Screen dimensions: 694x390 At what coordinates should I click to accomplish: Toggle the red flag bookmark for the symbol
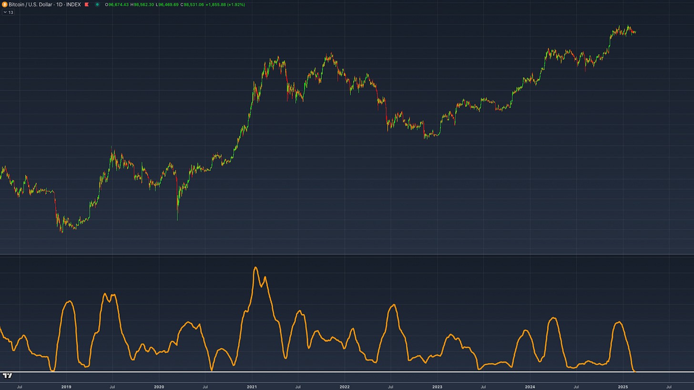[86, 4]
